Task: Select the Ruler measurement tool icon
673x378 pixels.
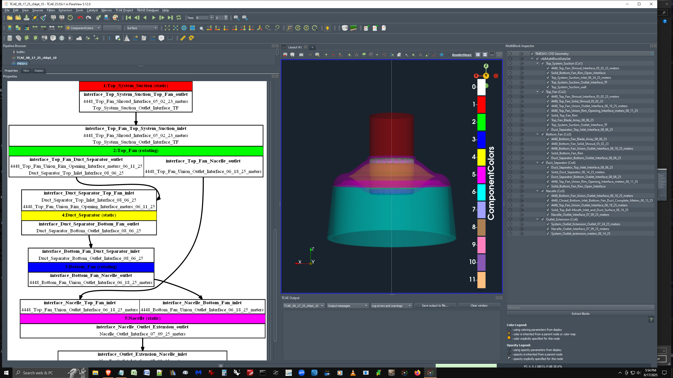Action: click(x=183, y=38)
